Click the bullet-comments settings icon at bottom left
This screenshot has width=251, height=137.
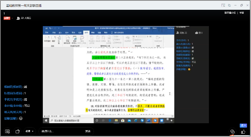point(7,132)
